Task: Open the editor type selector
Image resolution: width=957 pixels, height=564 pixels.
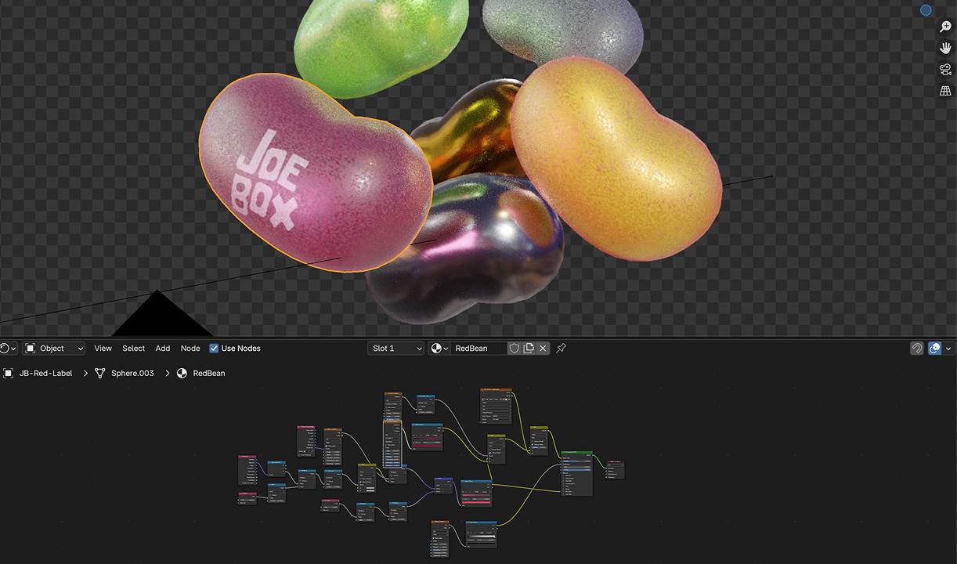Action: click(9, 349)
